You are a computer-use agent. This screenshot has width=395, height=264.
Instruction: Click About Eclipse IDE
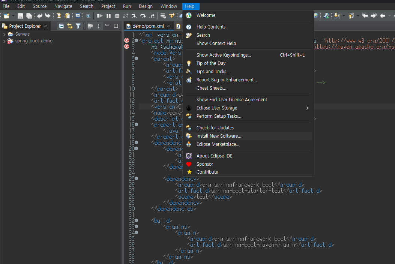coord(248,156)
